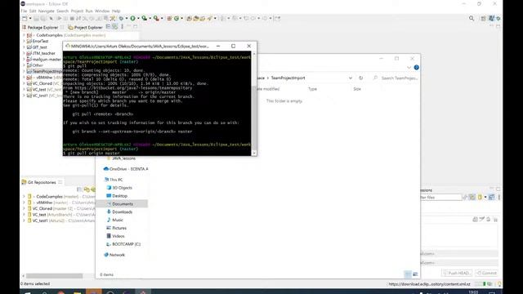Click the Type column header
Screen dimensions: 523x294
tap(312, 89)
